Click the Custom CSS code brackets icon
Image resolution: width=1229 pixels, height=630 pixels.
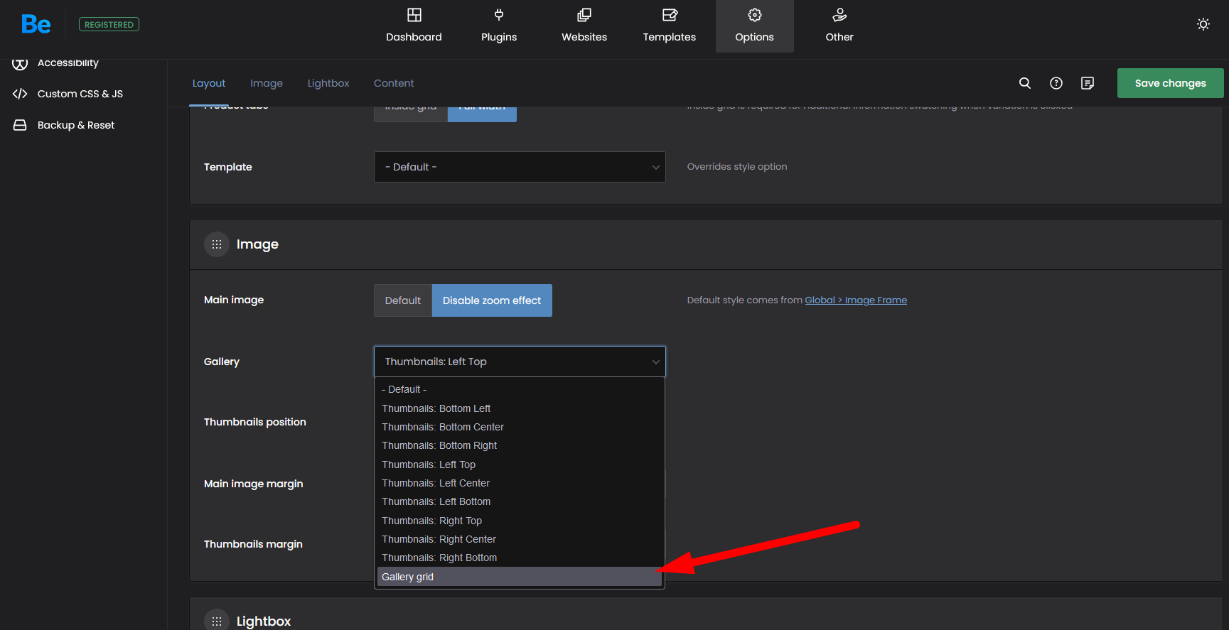(x=20, y=94)
